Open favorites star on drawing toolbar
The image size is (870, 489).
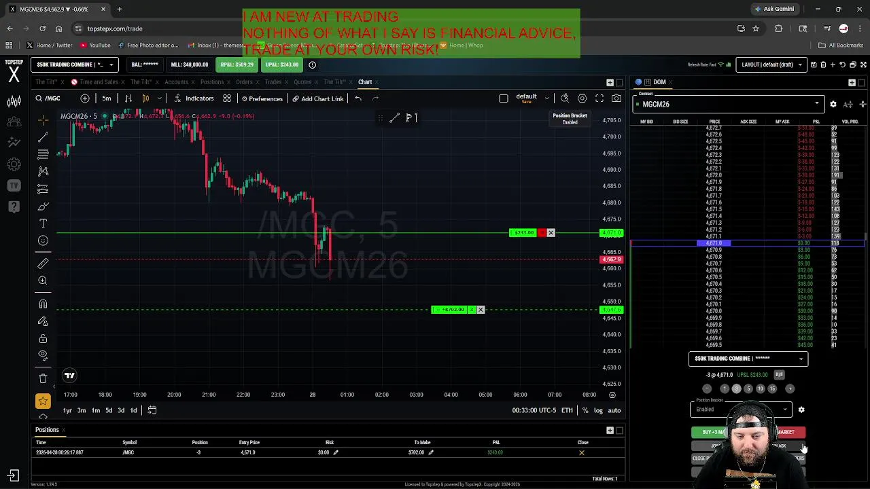pyautogui.click(x=43, y=401)
